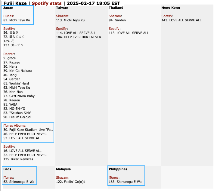The image size is (214, 191).
Task: Select "143. LOVE ALL SERVE ALL" under Hong Kong
Action: [181, 20]
